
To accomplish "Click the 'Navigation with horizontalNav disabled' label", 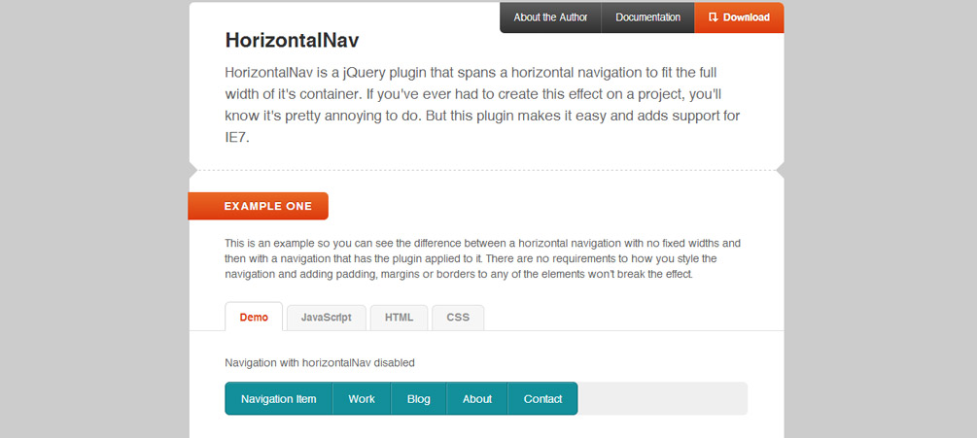I will [320, 362].
